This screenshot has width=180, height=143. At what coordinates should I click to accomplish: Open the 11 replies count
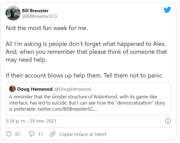(x=40, y=134)
